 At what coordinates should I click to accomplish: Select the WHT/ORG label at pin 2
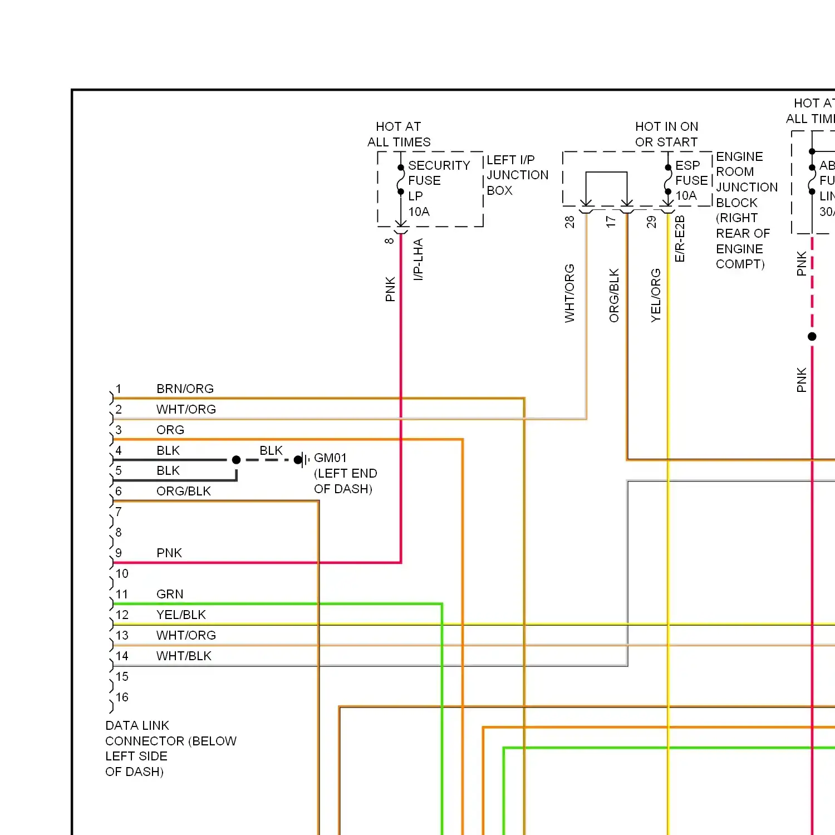tap(186, 409)
